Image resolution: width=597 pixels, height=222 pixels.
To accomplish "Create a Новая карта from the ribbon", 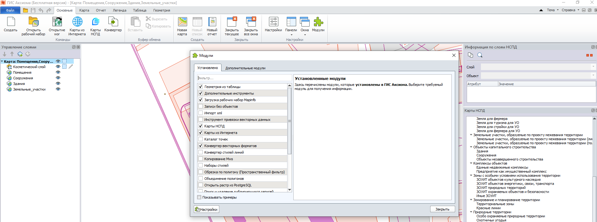I will click(x=182, y=22).
